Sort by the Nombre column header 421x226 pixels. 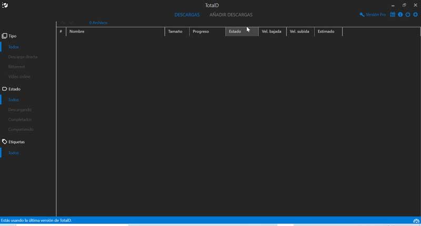pyautogui.click(x=115, y=32)
